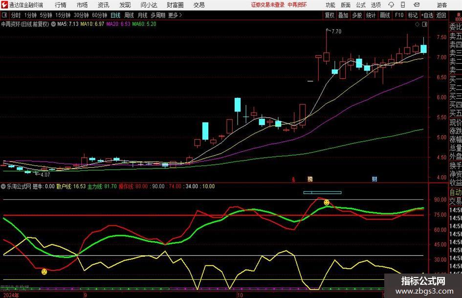Click the 散户线: 16.53 indicator label
Screen dimensions: 462x298
[x=71, y=186]
